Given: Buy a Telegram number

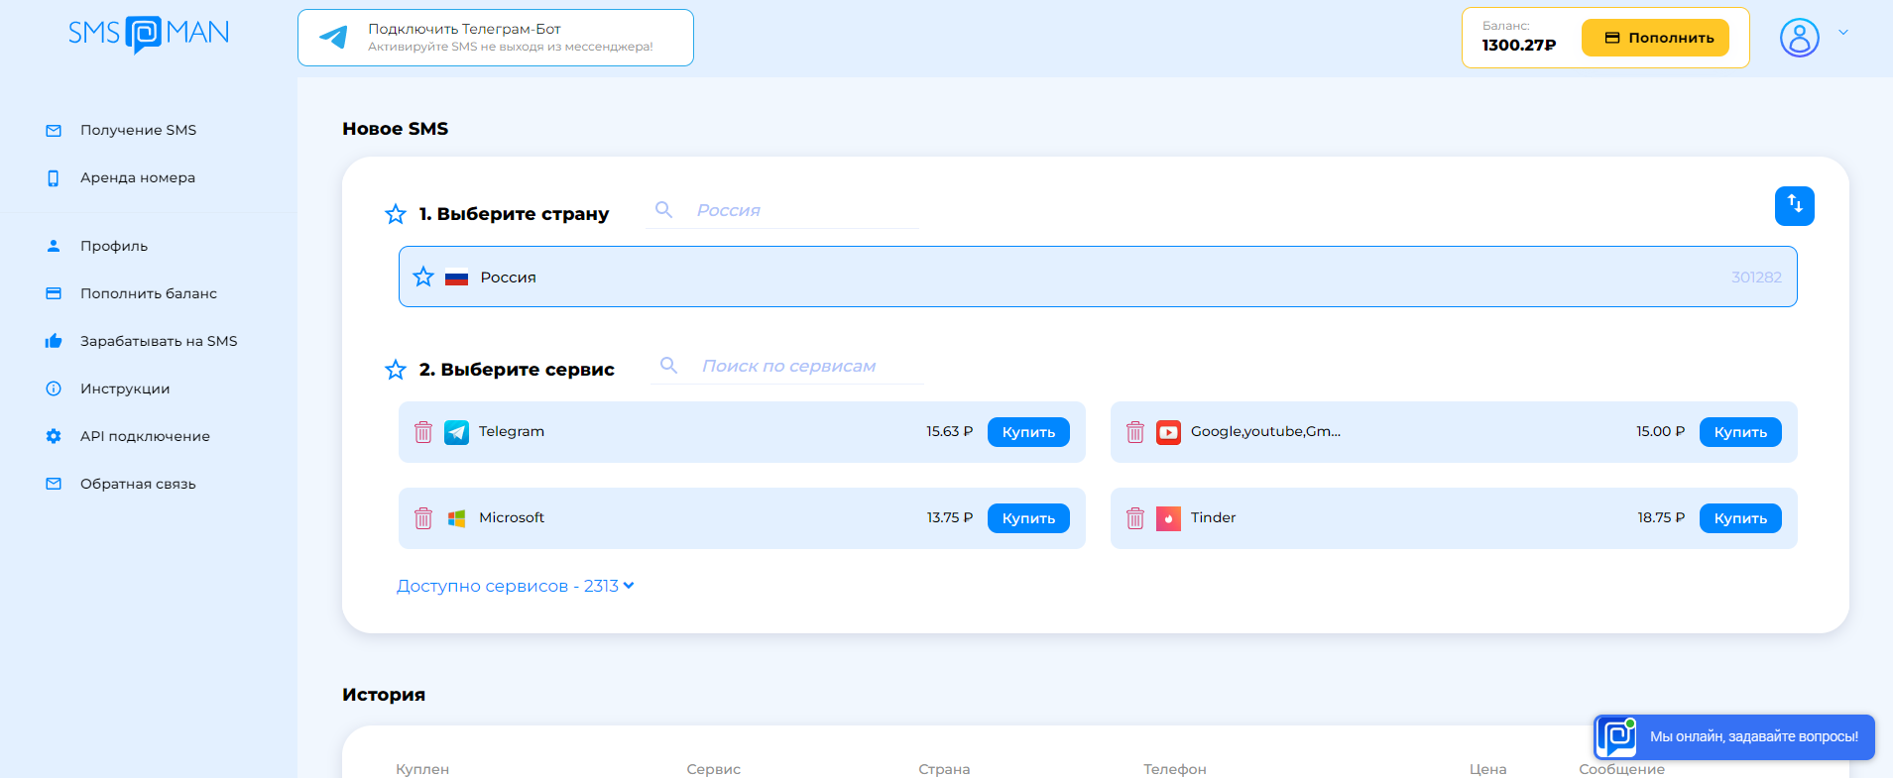Looking at the screenshot, I should (1028, 432).
